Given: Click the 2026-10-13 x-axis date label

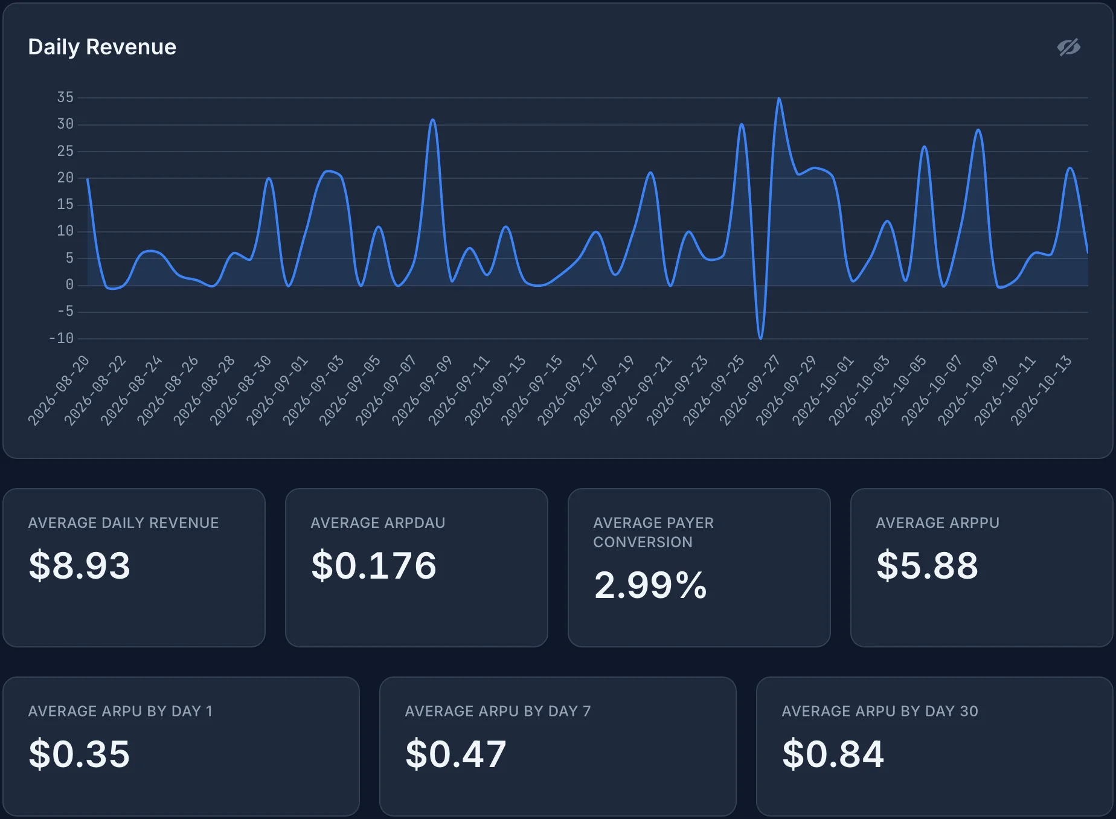Looking at the screenshot, I should (1042, 391).
